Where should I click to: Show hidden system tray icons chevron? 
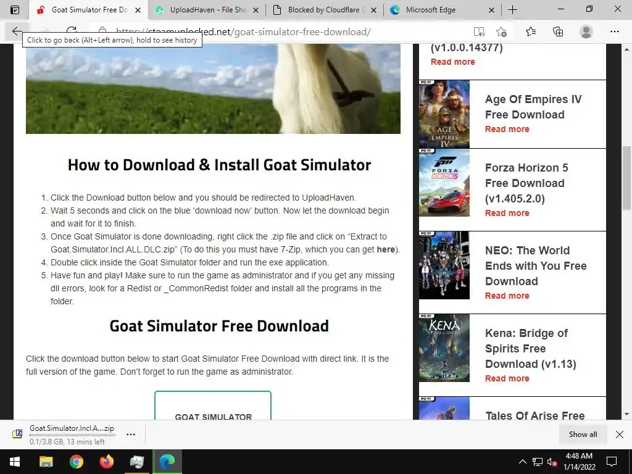click(522, 462)
